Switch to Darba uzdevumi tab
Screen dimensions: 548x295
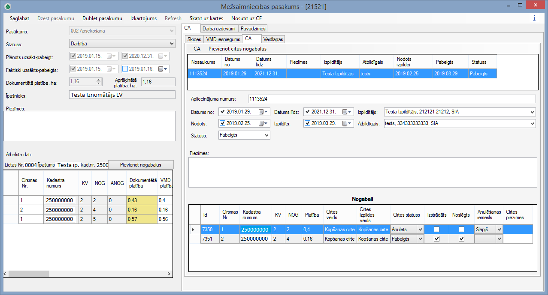[219, 29]
